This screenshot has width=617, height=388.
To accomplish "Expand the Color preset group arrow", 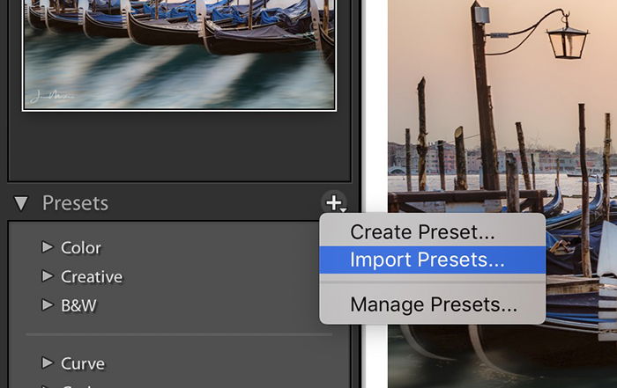I will [x=48, y=247].
